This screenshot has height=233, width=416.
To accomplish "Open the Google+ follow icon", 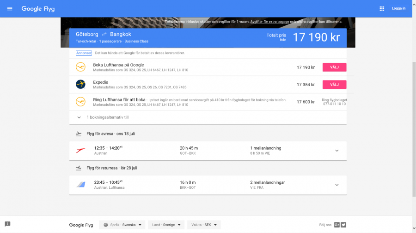I will (337, 225).
